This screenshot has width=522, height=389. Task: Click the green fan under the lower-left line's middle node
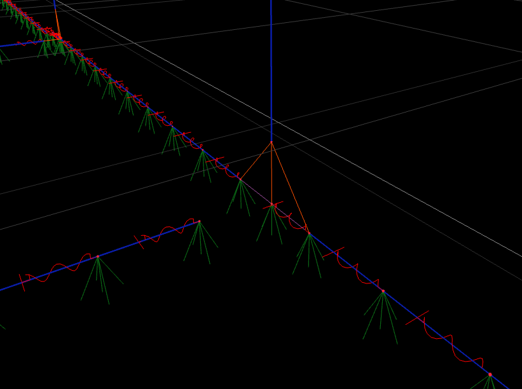tap(99, 278)
